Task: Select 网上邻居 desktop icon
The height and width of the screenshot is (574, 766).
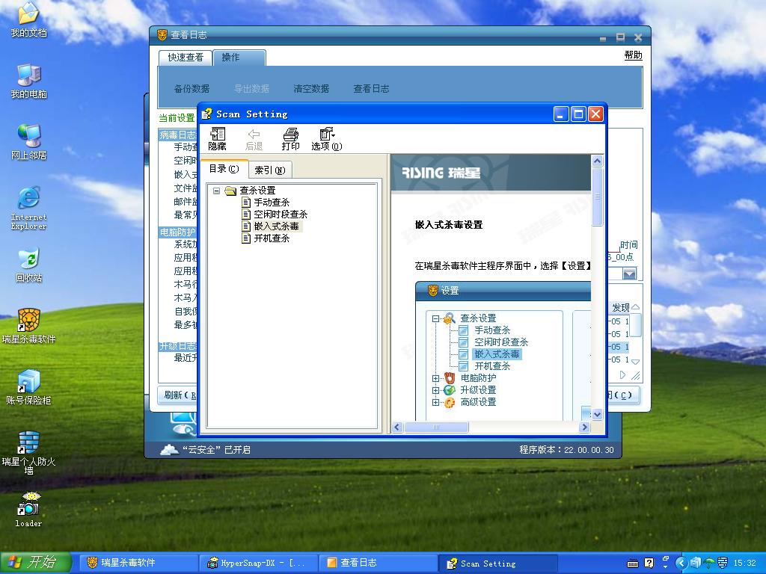Action: point(29,143)
